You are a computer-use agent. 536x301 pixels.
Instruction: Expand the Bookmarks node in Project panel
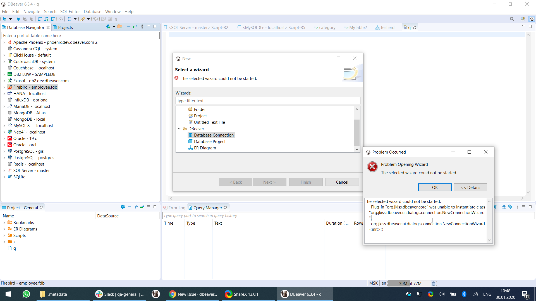pos(4,222)
